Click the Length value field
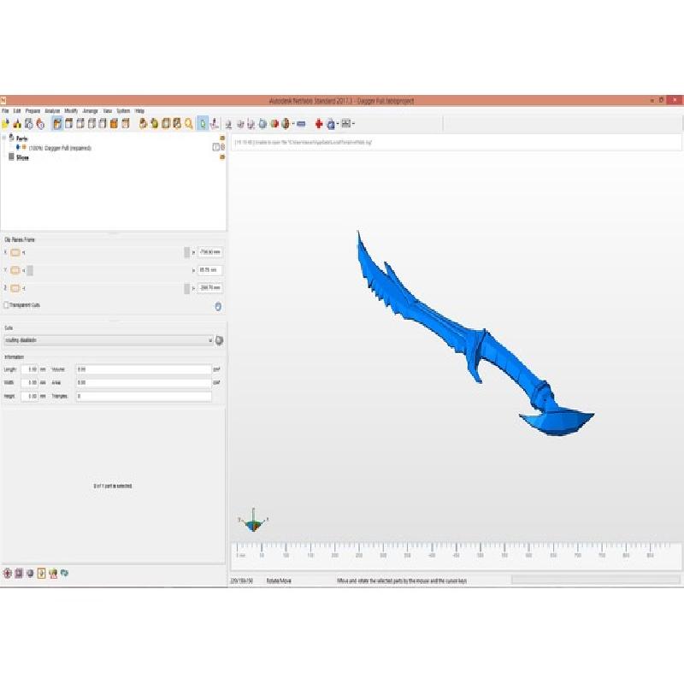Screen dimensions: 684x684 pos(30,369)
